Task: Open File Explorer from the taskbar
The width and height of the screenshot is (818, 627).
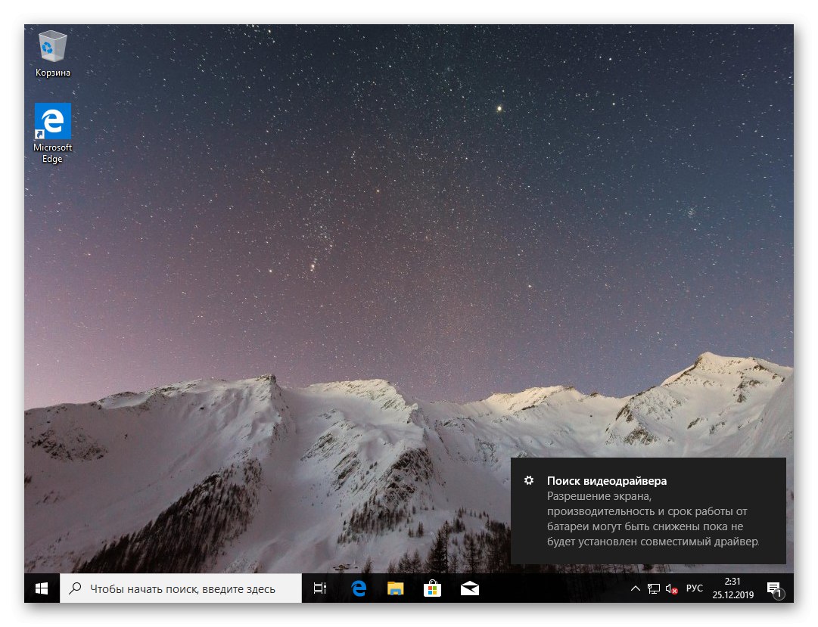Action: click(395, 588)
